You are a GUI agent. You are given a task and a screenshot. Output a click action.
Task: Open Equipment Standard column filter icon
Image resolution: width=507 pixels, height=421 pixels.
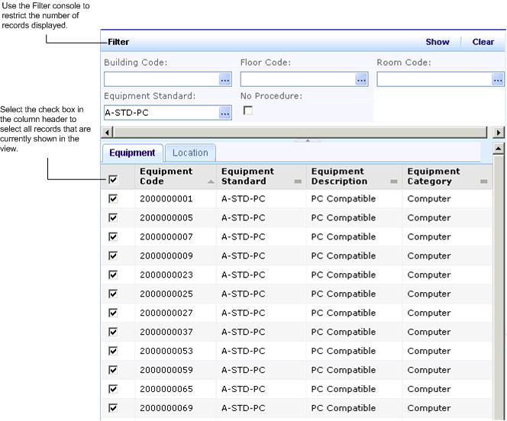pyautogui.click(x=298, y=182)
